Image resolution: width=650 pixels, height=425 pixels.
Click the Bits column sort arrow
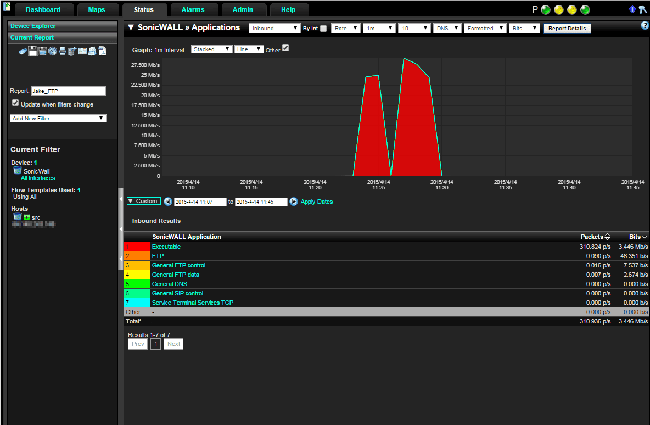tap(645, 237)
